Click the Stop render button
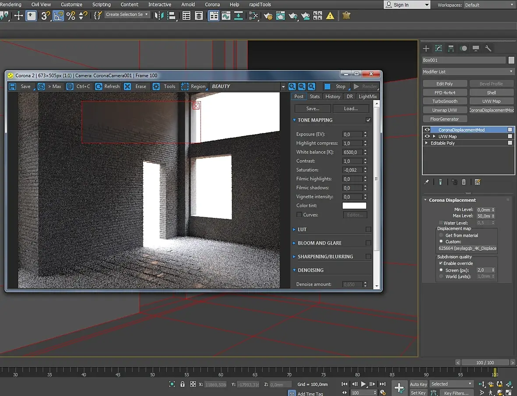 336,86
